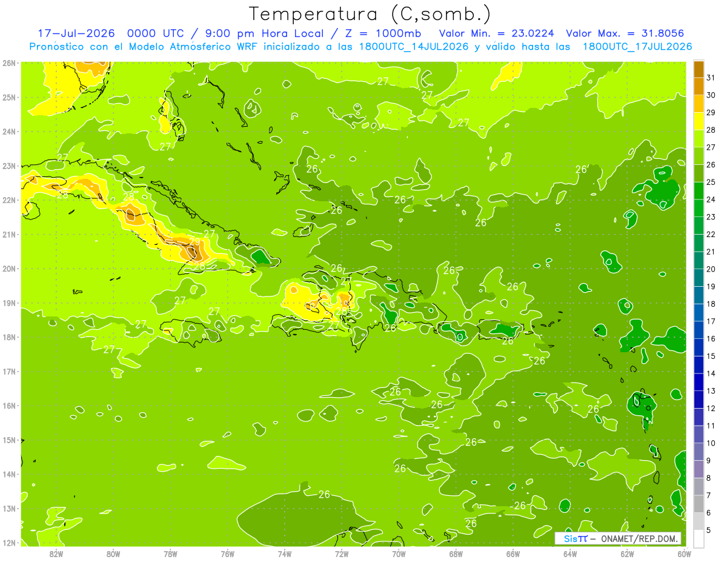Click the "18N" latitude axis label
This screenshot has width=727, height=562.
9,337
